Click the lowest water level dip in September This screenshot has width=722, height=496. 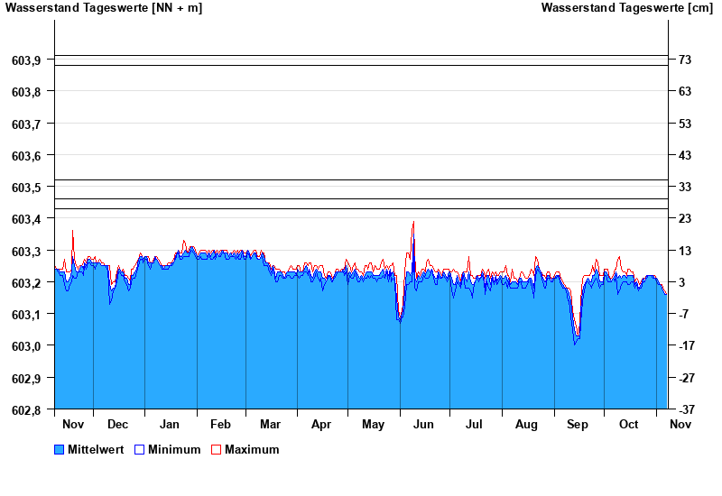click(575, 342)
